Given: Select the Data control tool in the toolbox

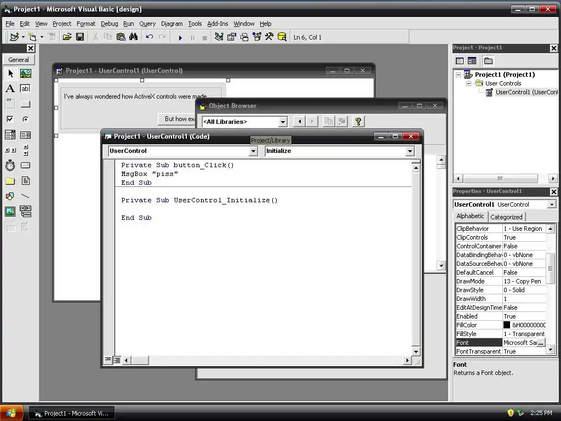Looking at the screenshot, I should click(x=25, y=212).
